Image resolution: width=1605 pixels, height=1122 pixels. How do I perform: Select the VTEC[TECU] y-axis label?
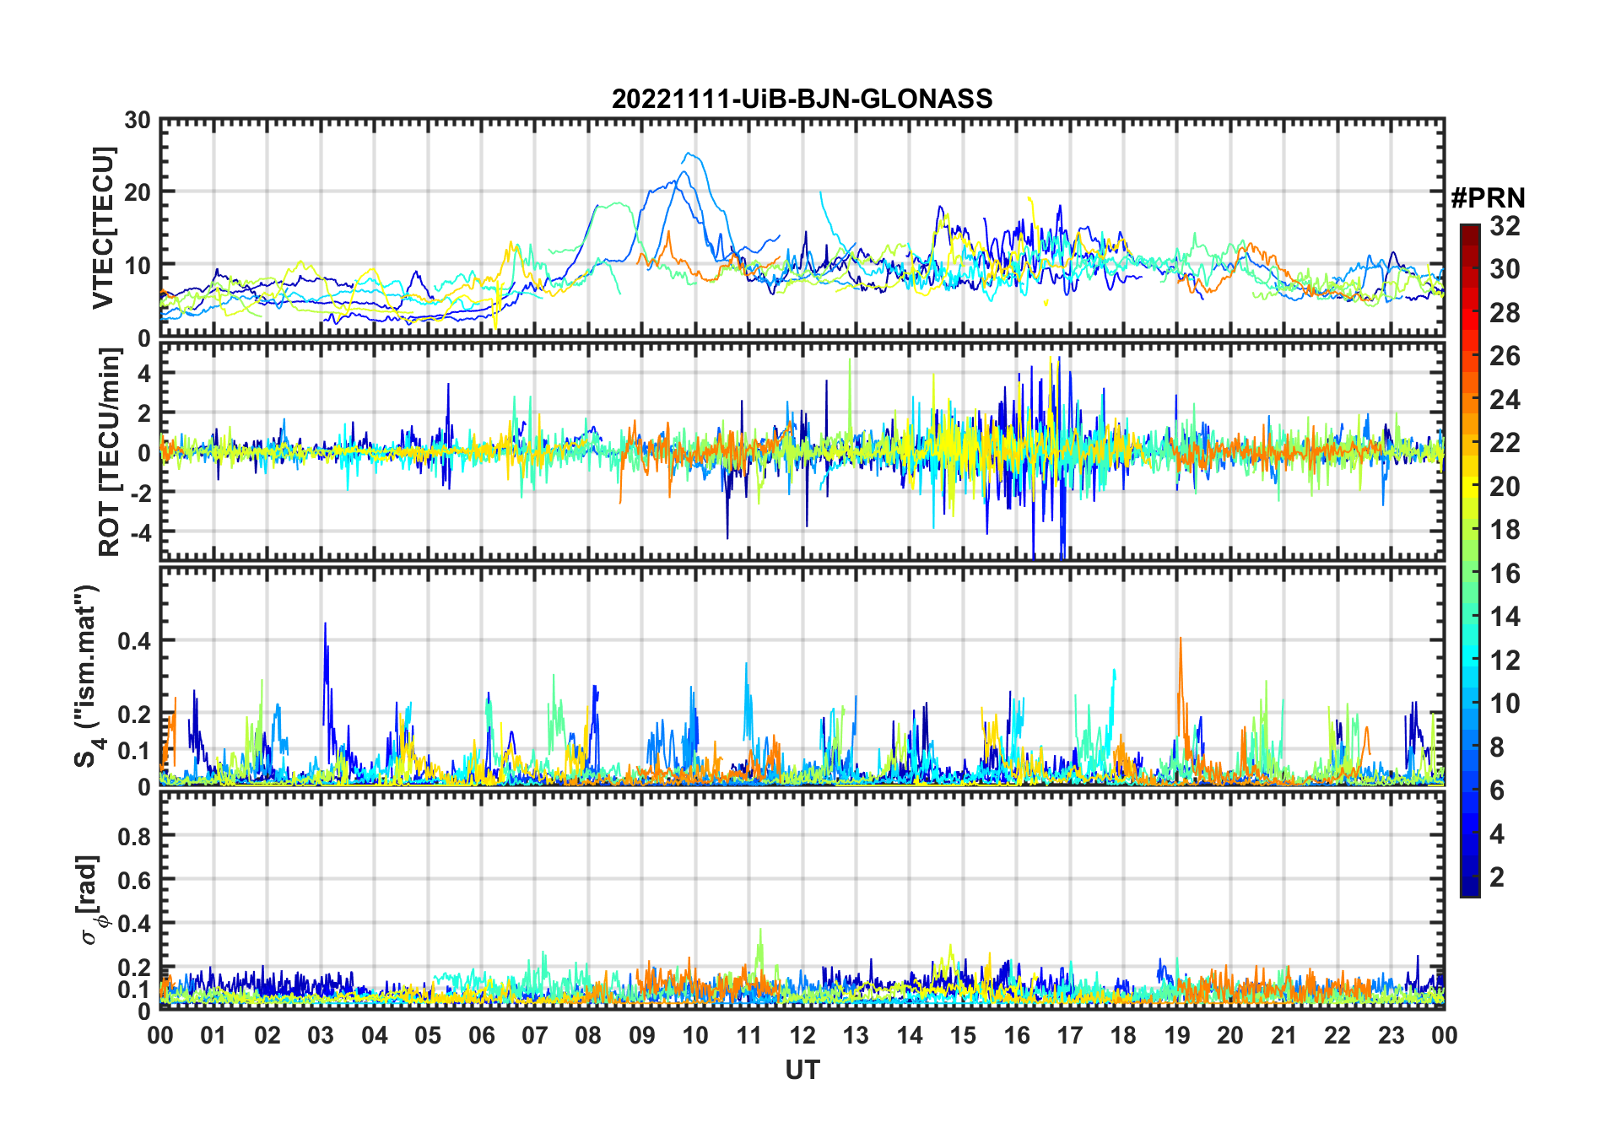[102, 229]
